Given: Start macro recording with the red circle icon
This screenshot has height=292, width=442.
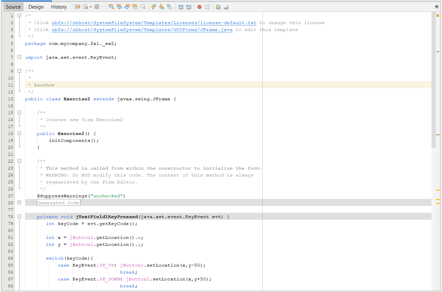Looking at the screenshot, I should click(x=199, y=7).
